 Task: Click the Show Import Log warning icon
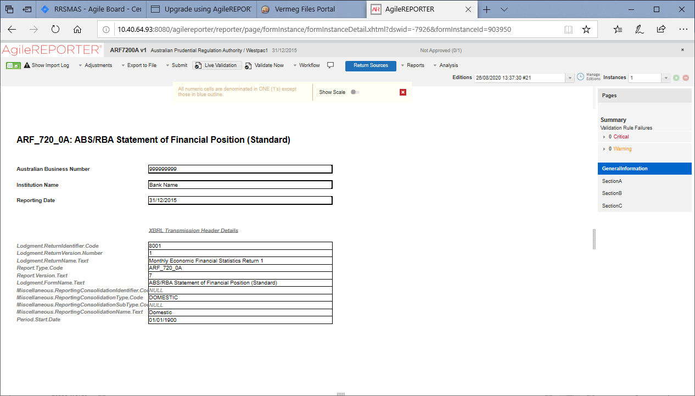point(27,65)
